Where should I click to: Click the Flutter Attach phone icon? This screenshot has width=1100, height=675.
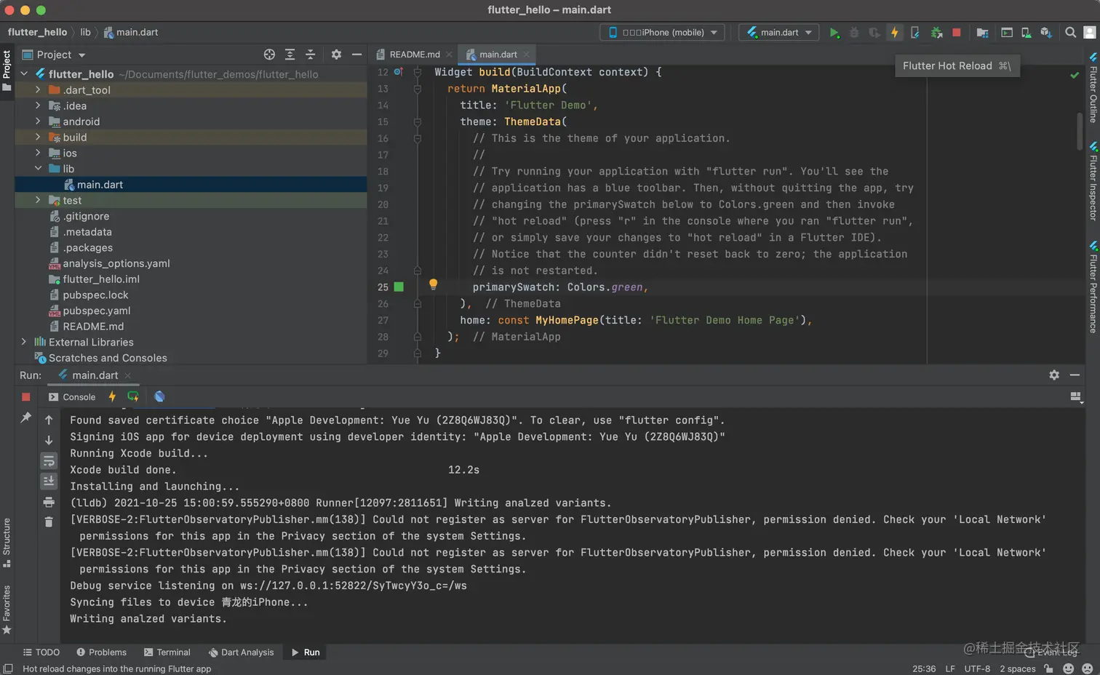tap(915, 33)
